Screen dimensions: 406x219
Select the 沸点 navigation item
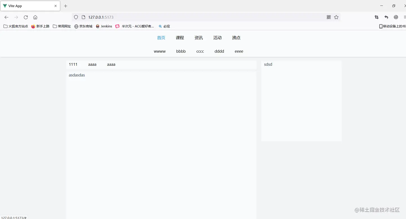(236, 38)
